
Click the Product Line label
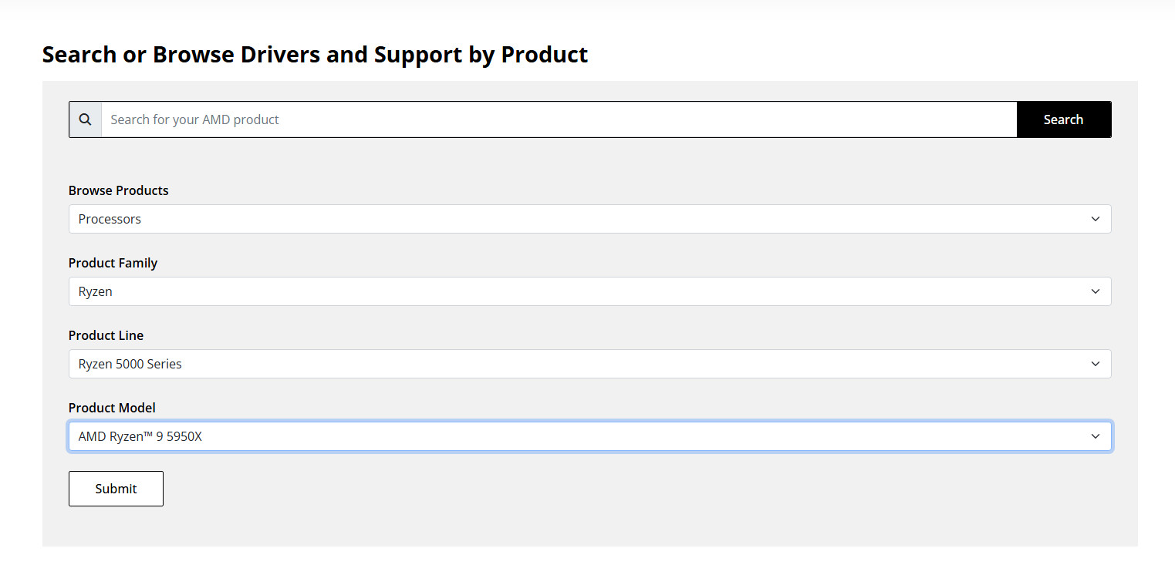point(106,335)
